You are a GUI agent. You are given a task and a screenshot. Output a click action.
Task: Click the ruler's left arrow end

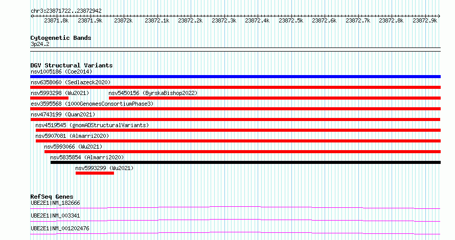click(32, 16)
